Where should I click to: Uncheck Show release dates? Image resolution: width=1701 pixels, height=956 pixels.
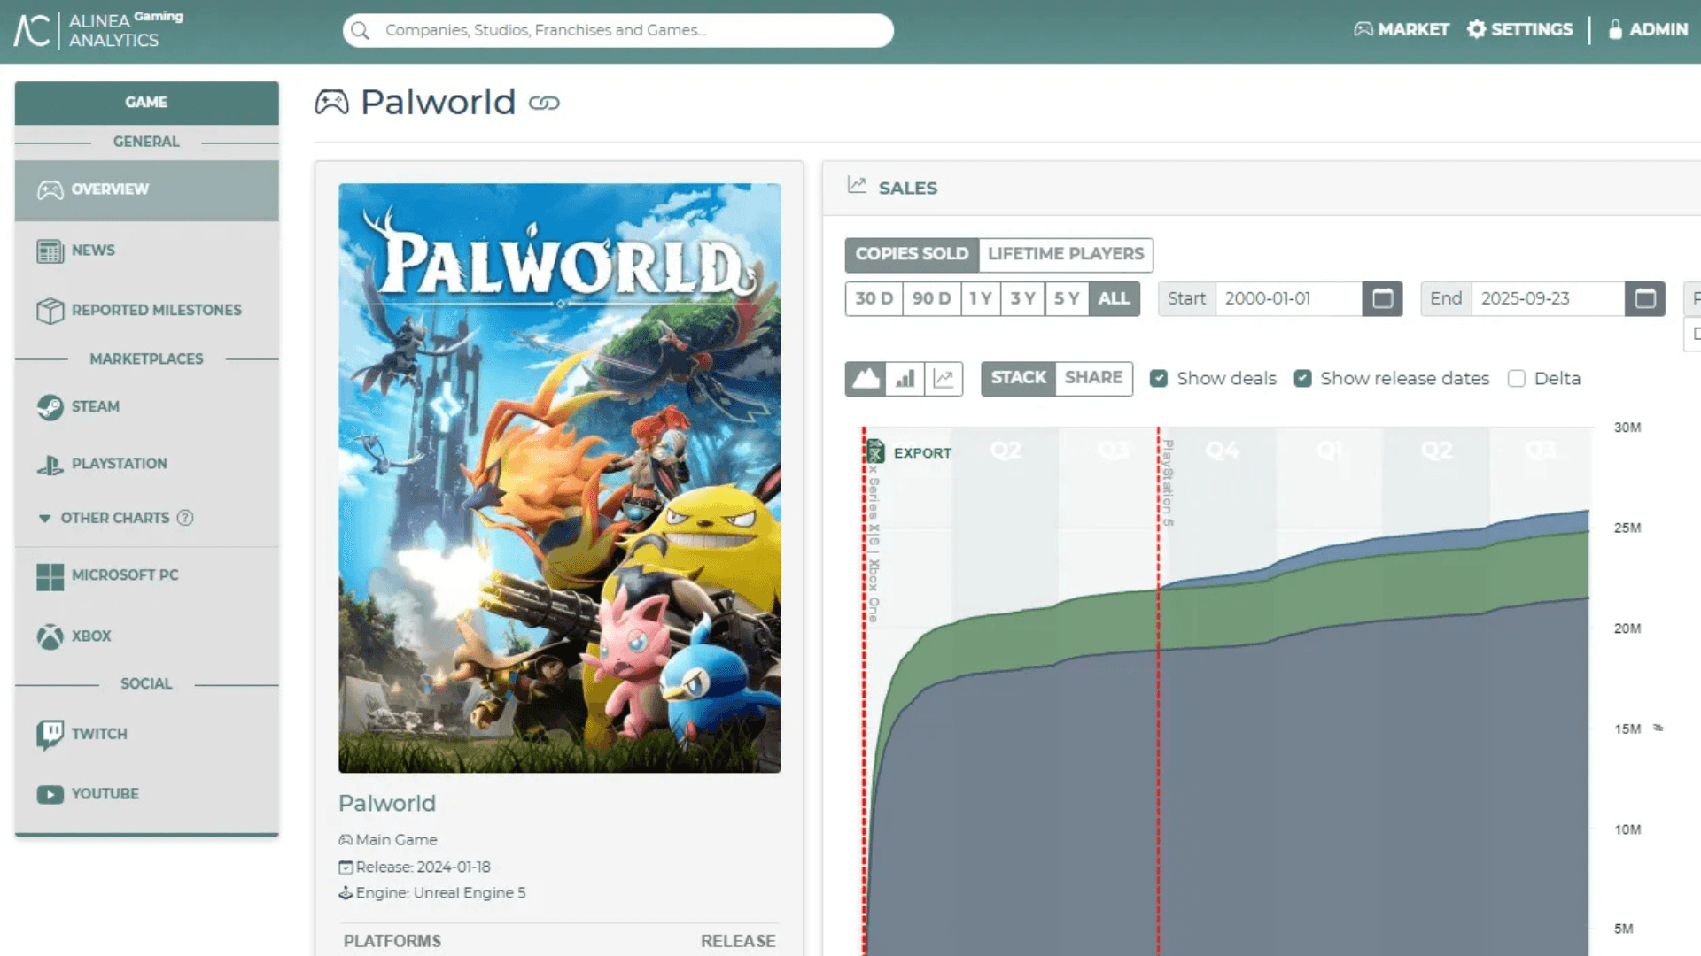click(x=1302, y=378)
